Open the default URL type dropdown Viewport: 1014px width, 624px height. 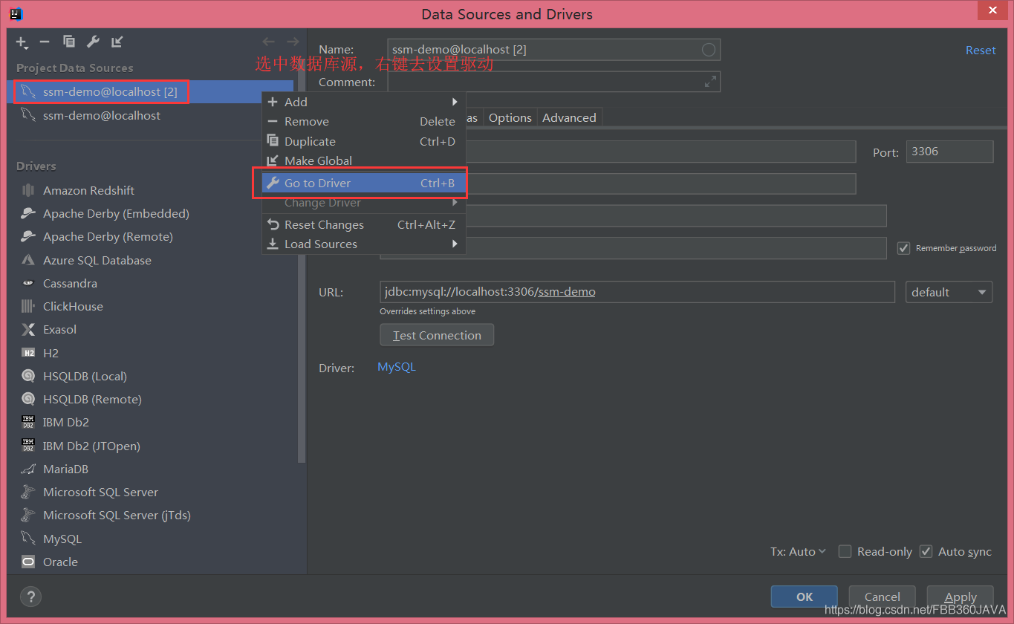click(x=949, y=292)
